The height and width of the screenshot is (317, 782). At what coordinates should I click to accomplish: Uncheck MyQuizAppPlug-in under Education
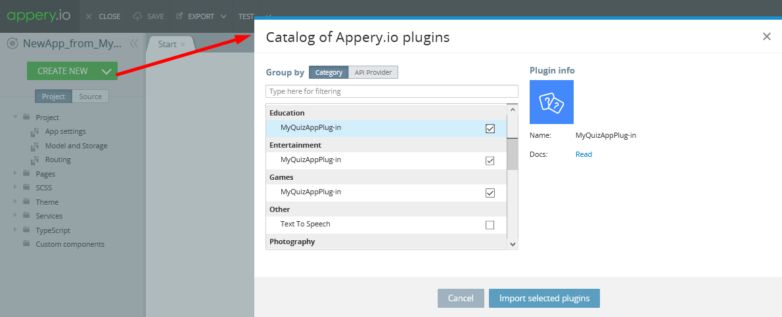click(490, 129)
